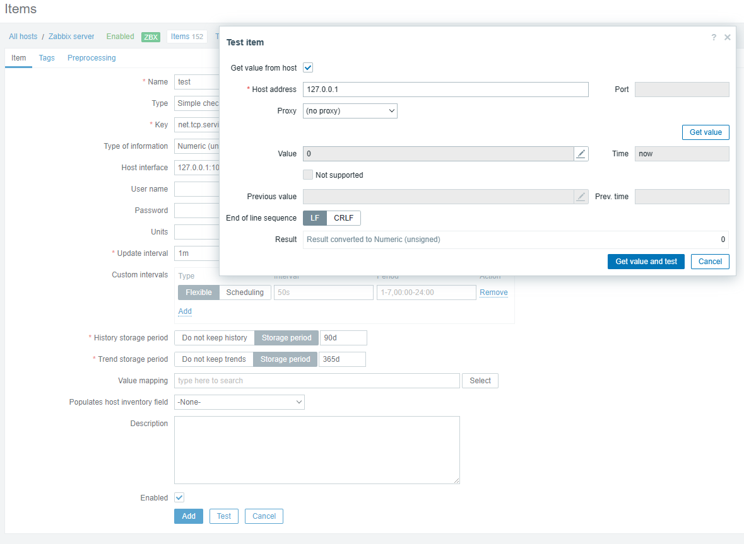The height and width of the screenshot is (544, 744).
Task: Choose Do not keep history
Action: pos(215,338)
